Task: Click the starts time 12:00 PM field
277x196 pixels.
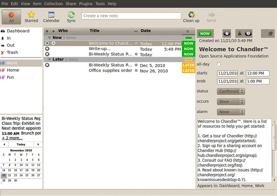Action: (x=258, y=73)
